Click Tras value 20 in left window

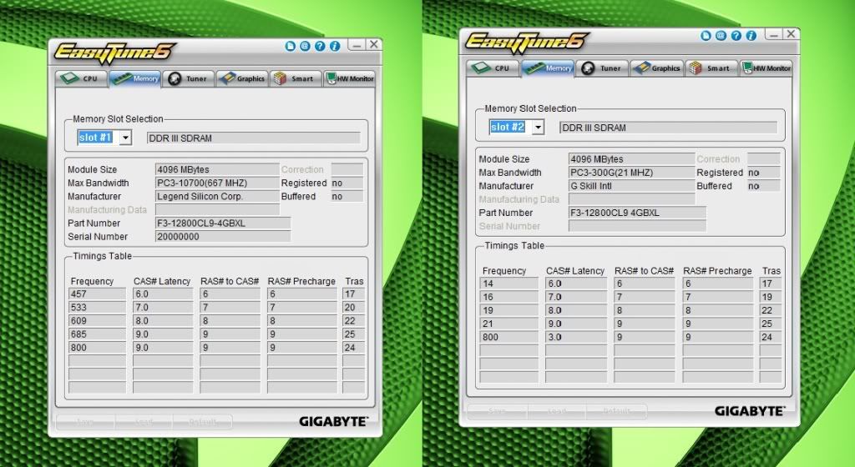[353, 307]
